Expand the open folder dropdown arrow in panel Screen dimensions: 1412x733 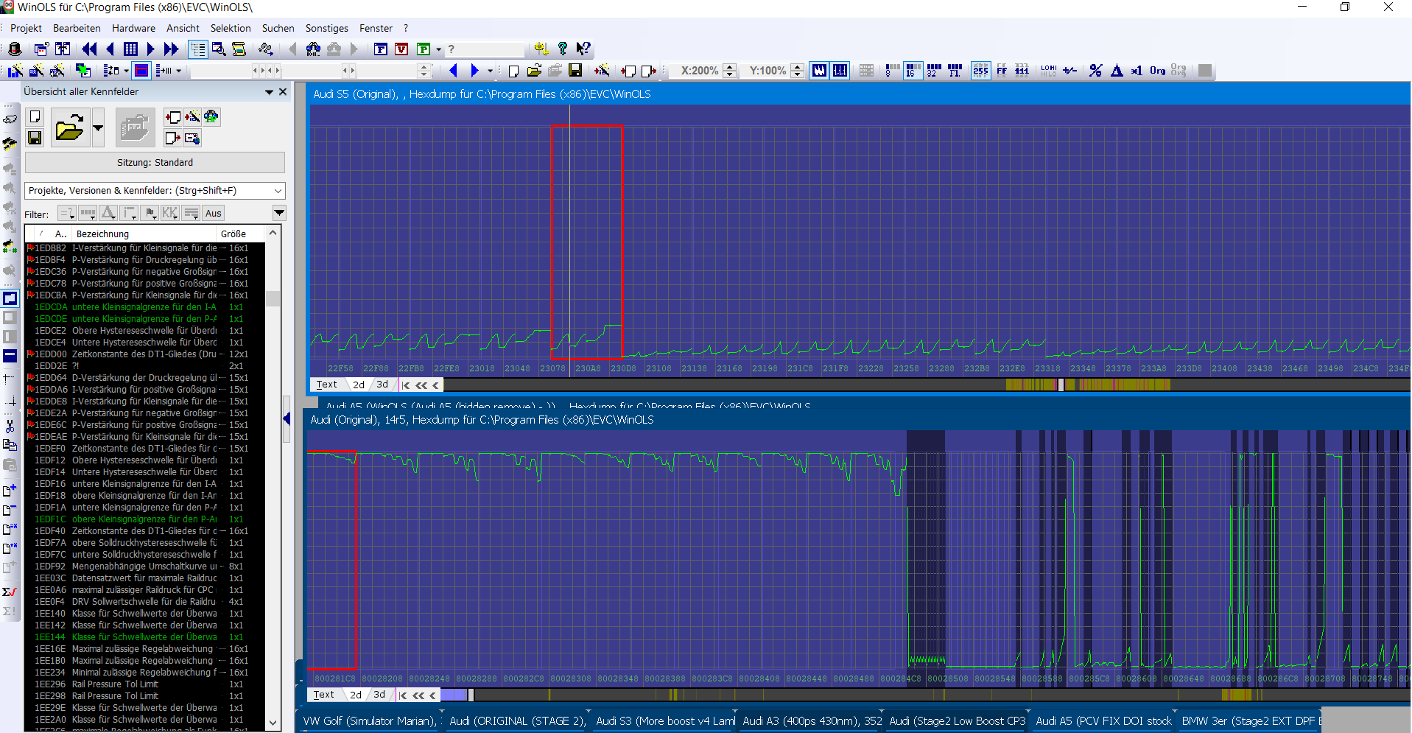[x=98, y=127]
